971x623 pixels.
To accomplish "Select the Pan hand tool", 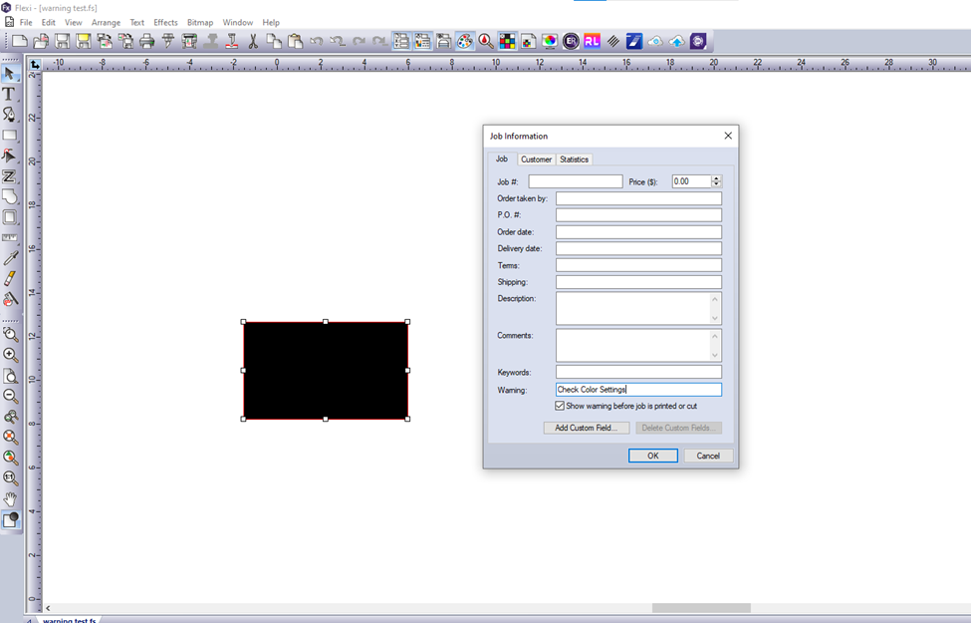I will click(x=10, y=498).
